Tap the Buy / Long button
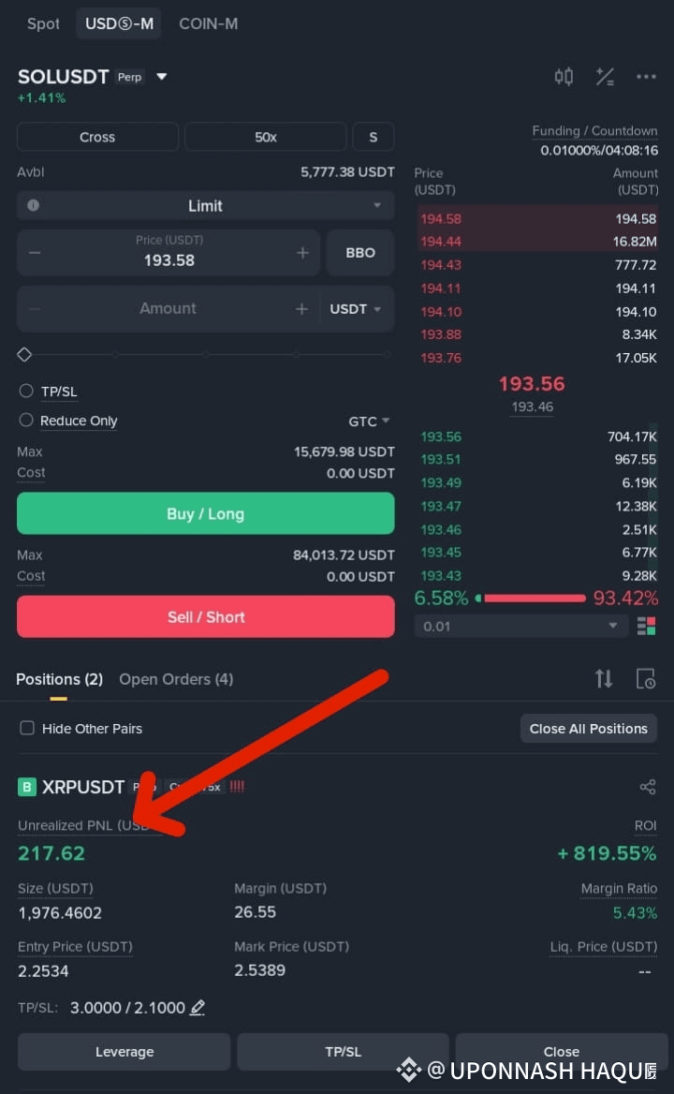Screen dimensions: 674x1094 point(206,513)
